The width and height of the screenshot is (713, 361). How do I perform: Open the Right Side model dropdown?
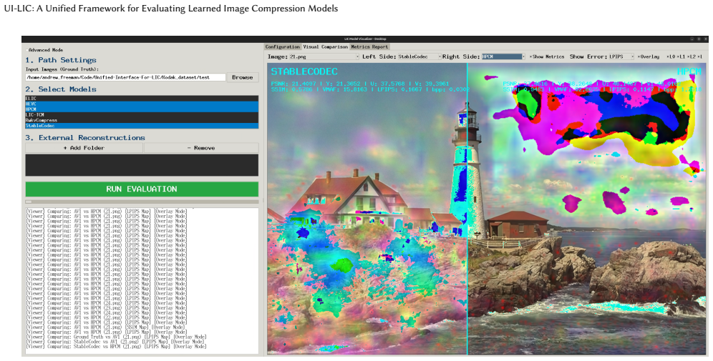[x=503, y=56]
